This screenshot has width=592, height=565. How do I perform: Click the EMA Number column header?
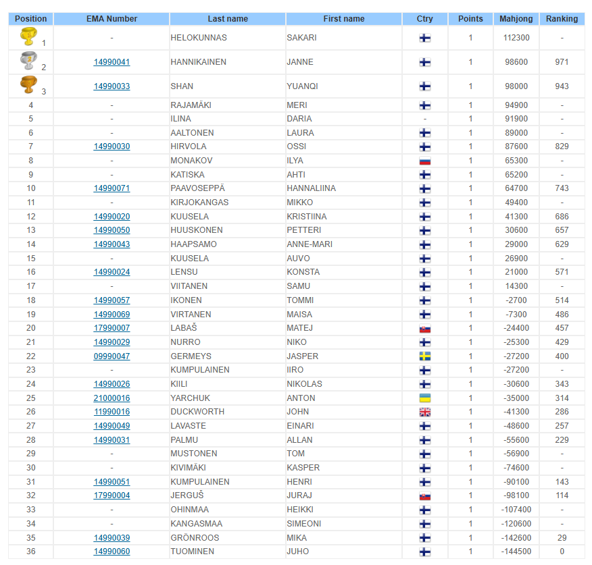pos(112,19)
